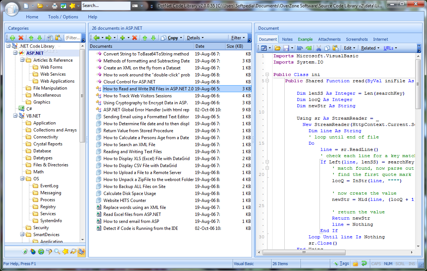Collapse the VB.NET tree node
Viewport: 427px width, 271px height.
click(x=15, y=116)
